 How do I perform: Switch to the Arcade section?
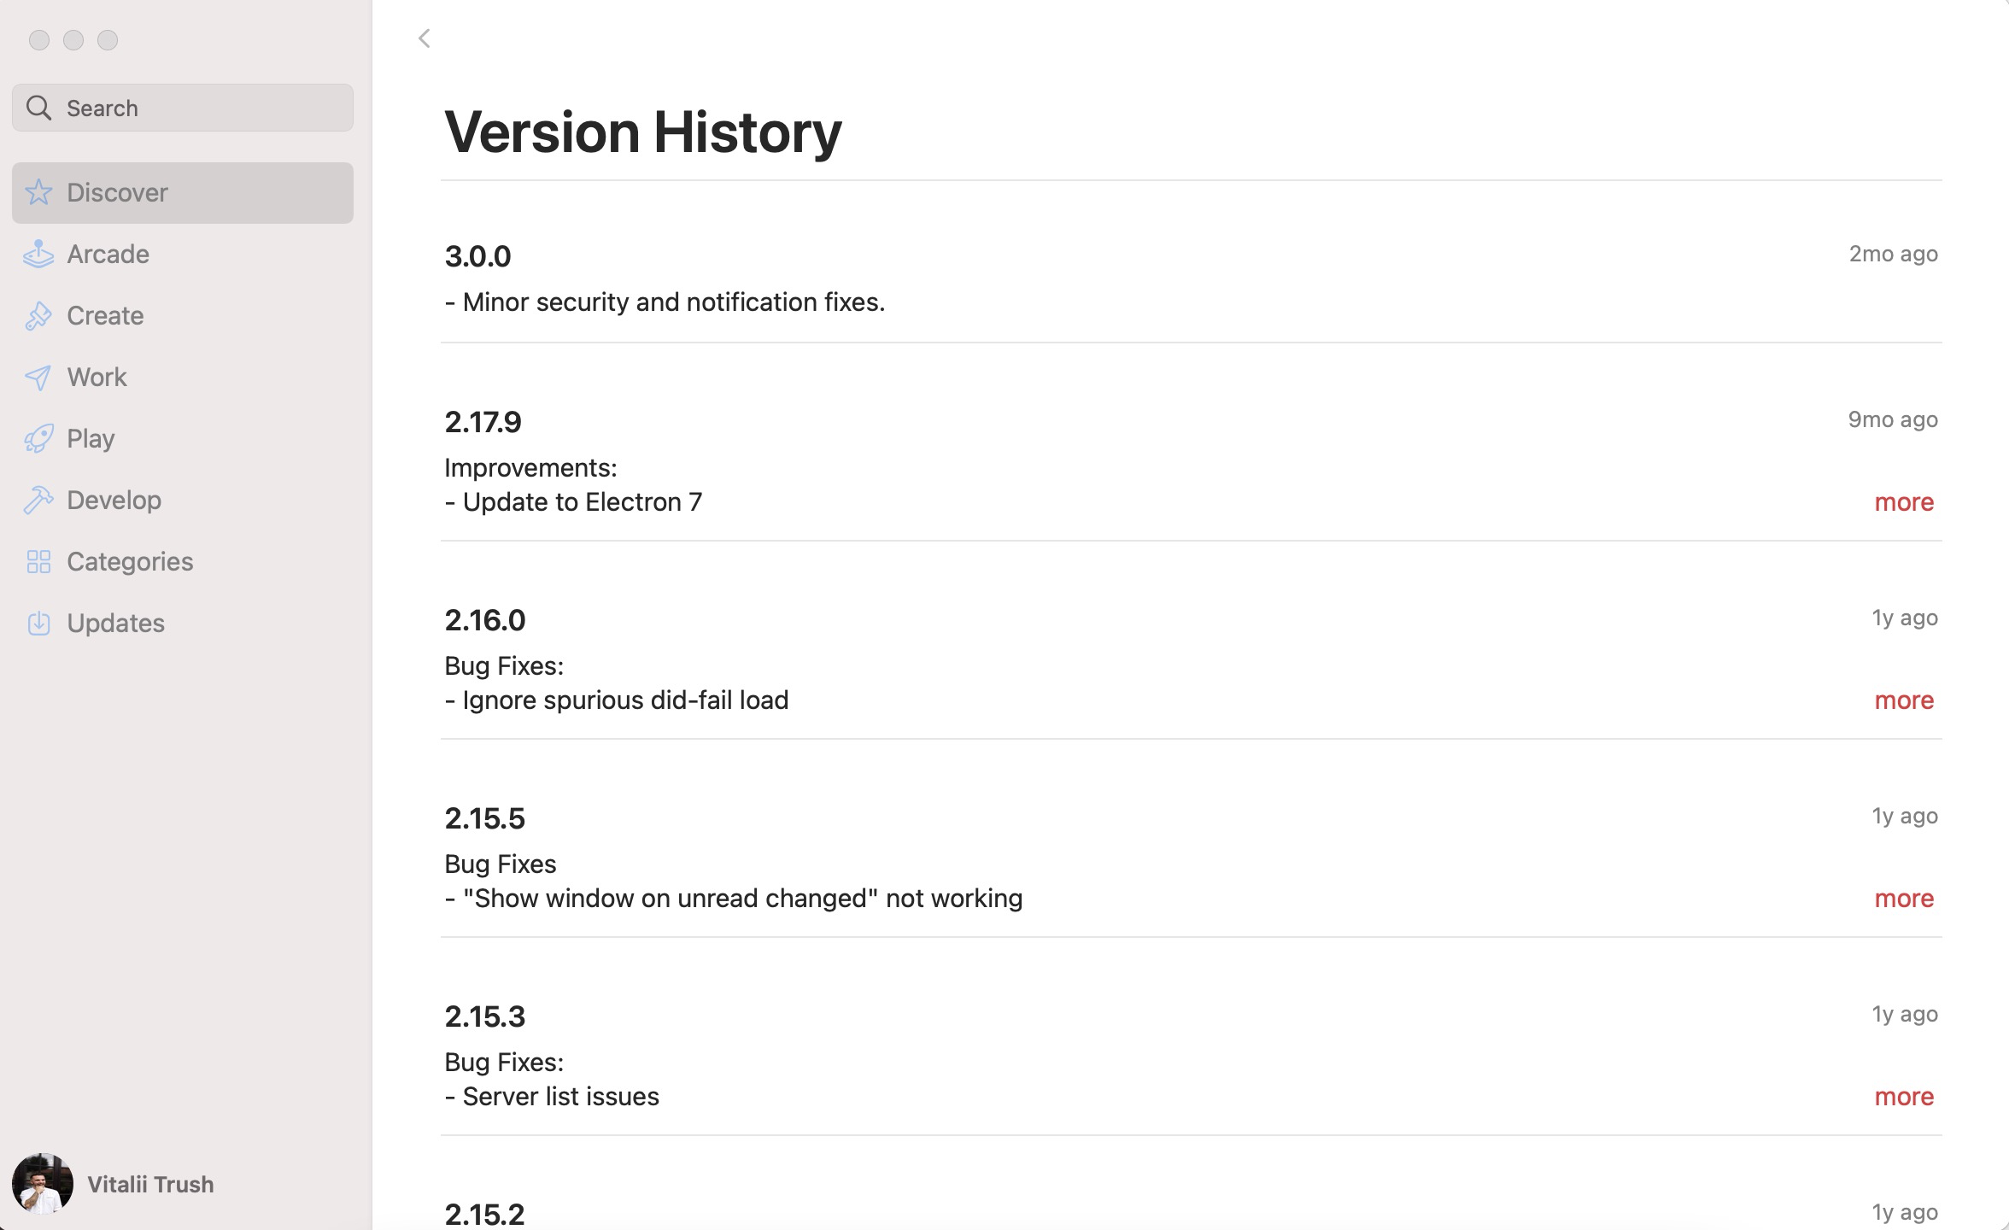pos(108,254)
